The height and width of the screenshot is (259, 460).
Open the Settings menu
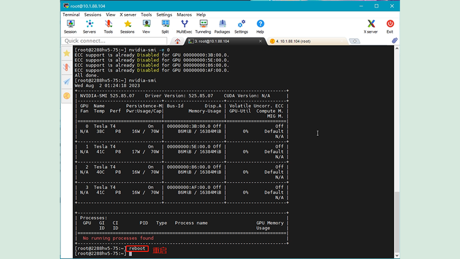coord(164,15)
